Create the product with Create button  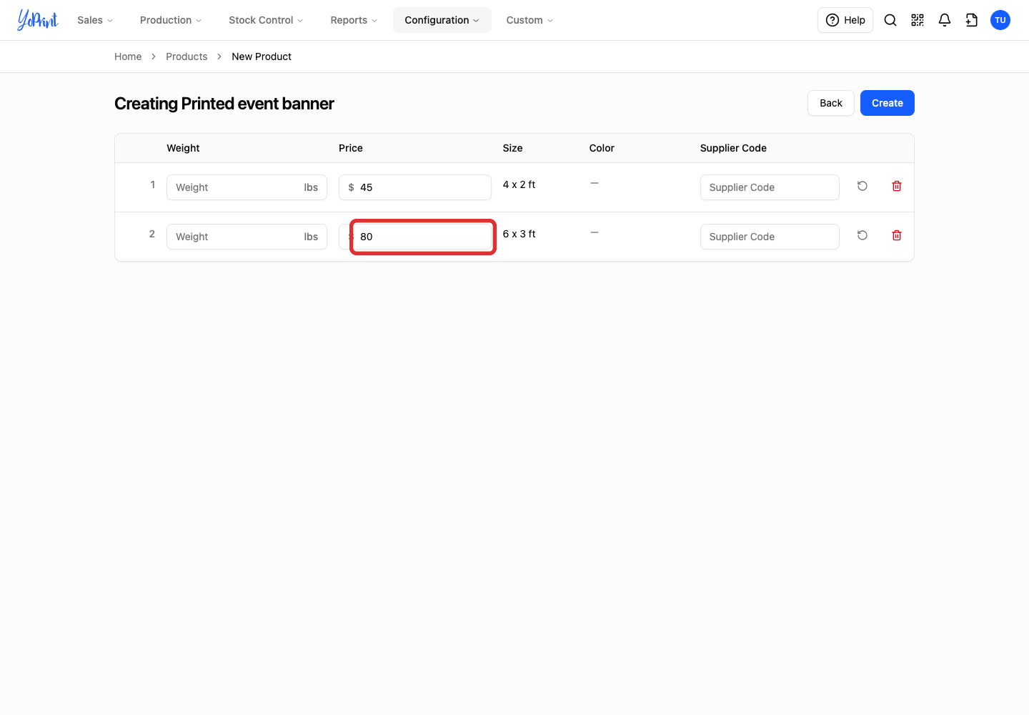[888, 103]
